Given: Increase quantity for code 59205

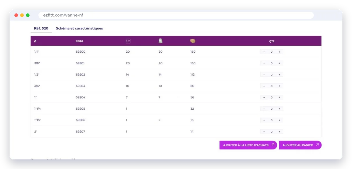Looking at the screenshot, I should click(279, 109).
